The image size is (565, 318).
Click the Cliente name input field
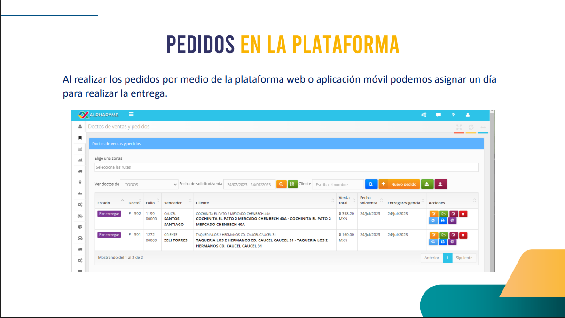coord(337,185)
